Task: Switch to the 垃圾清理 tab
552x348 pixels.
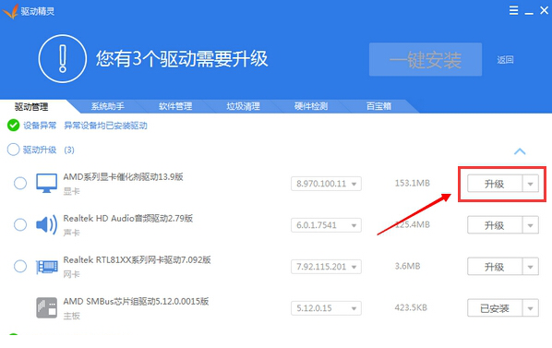Action: click(x=244, y=106)
